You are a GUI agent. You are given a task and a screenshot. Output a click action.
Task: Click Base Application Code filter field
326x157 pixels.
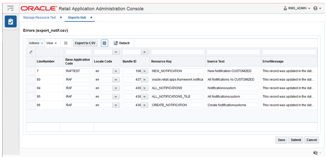[78, 52]
